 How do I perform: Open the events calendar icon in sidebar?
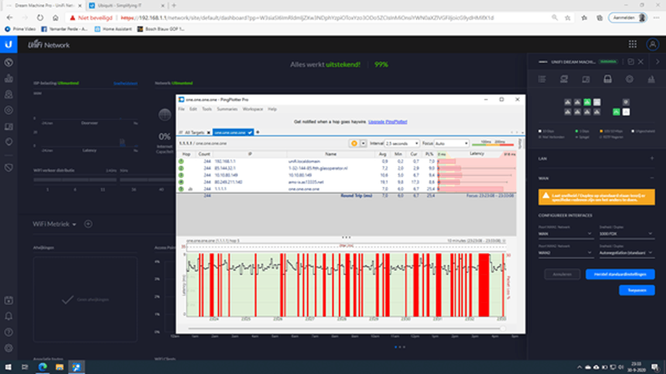click(9, 300)
